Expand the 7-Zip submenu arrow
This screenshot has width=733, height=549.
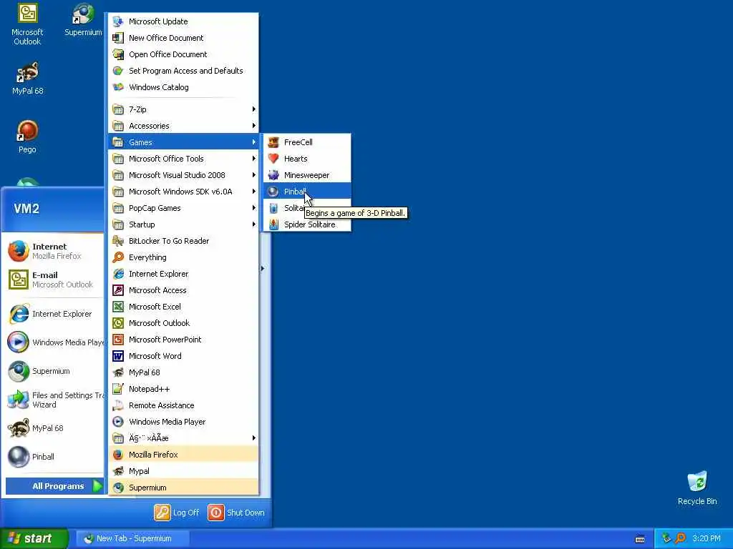pyautogui.click(x=254, y=109)
